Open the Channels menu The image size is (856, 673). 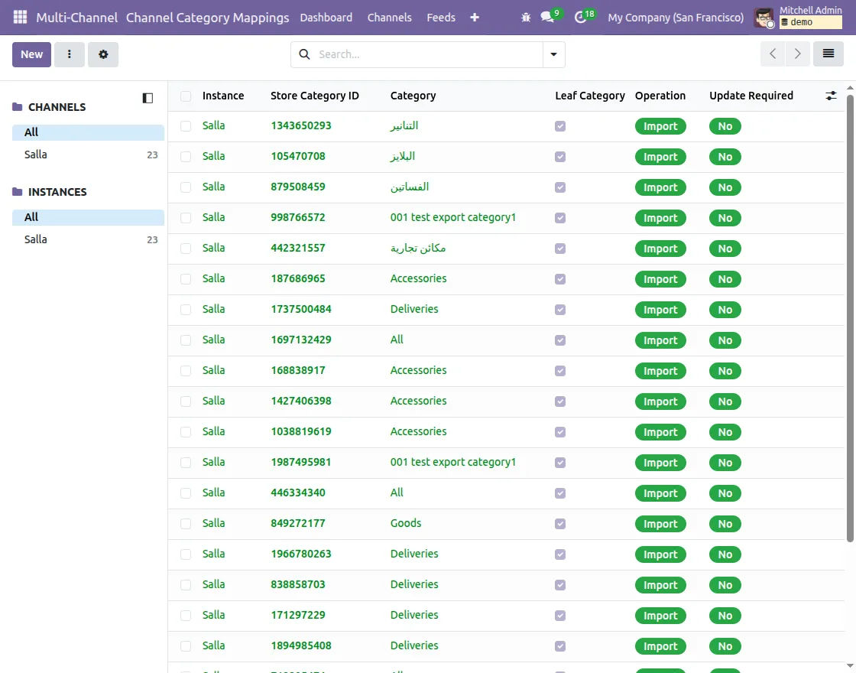[389, 17]
